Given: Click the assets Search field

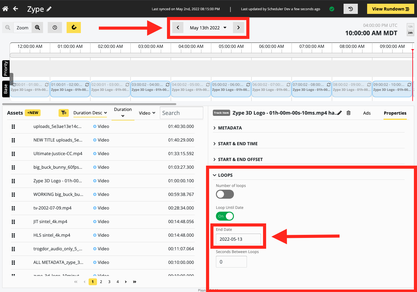Looking at the screenshot, I should (x=182, y=113).
